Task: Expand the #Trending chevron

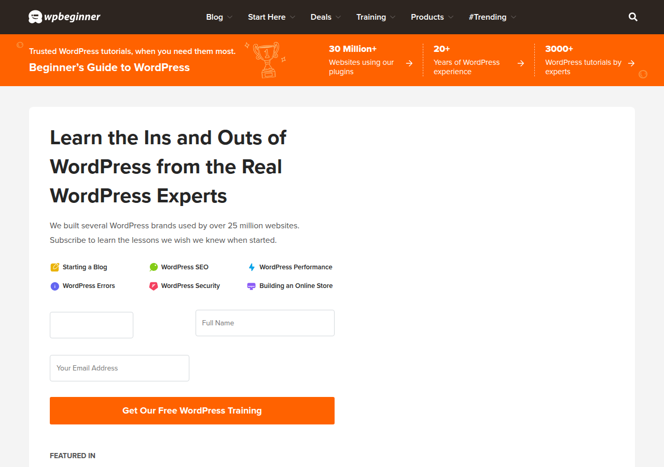Action: [514, 17]
